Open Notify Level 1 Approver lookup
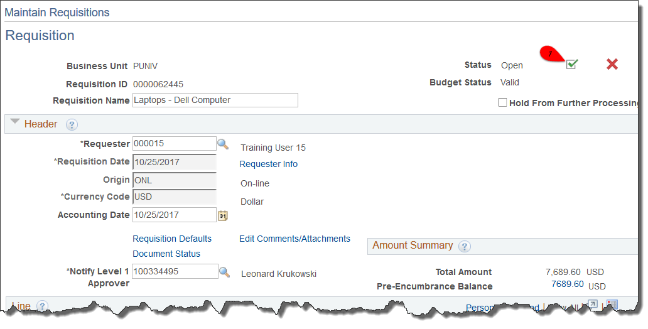648x329 pixels. (x=224, y=272)
